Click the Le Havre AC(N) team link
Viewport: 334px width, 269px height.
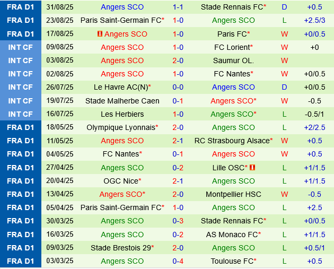click(x=121, y=87)
